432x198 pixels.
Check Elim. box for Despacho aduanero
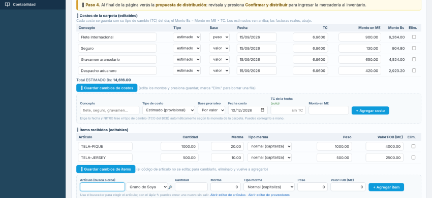point(414,70)
